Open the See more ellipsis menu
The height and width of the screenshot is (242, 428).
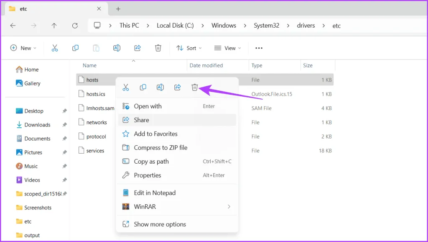coord(259,48)
